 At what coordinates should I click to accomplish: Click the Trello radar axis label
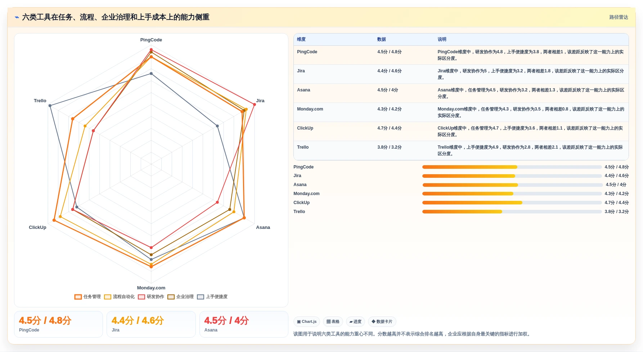(x=40, y=101)
